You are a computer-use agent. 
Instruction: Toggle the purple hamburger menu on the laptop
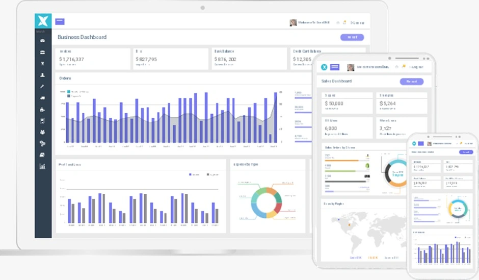(60, 21)
